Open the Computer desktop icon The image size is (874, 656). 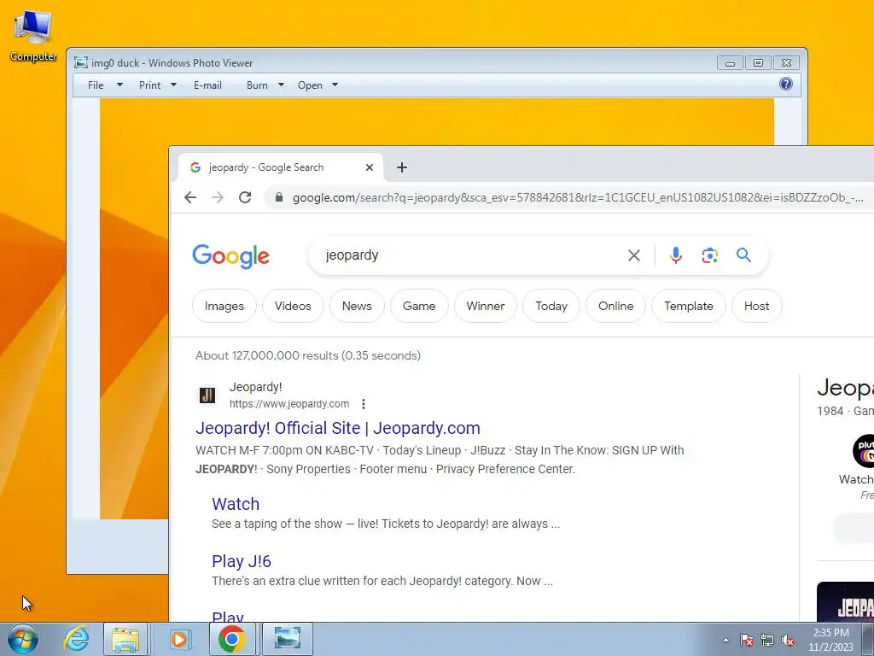pos(33,35)
